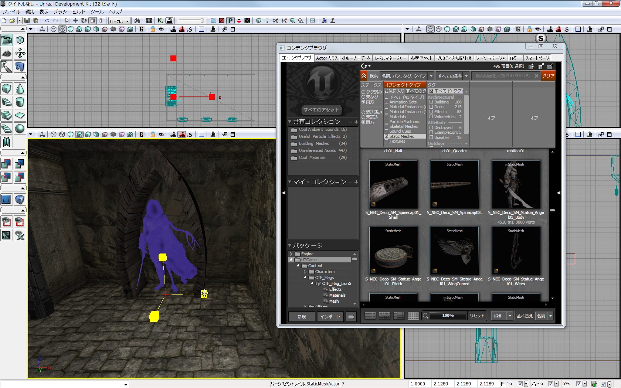The image size is (621, 388).
Task: Open the thumbnail size 128 dropdown
Action: pyautogui.click(x=510, y=316)
